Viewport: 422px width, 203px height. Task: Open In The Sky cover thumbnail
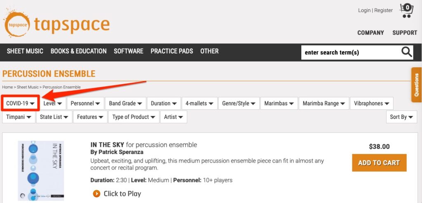41,170
